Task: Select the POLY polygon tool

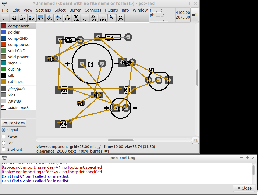Action: pos(49,18)
